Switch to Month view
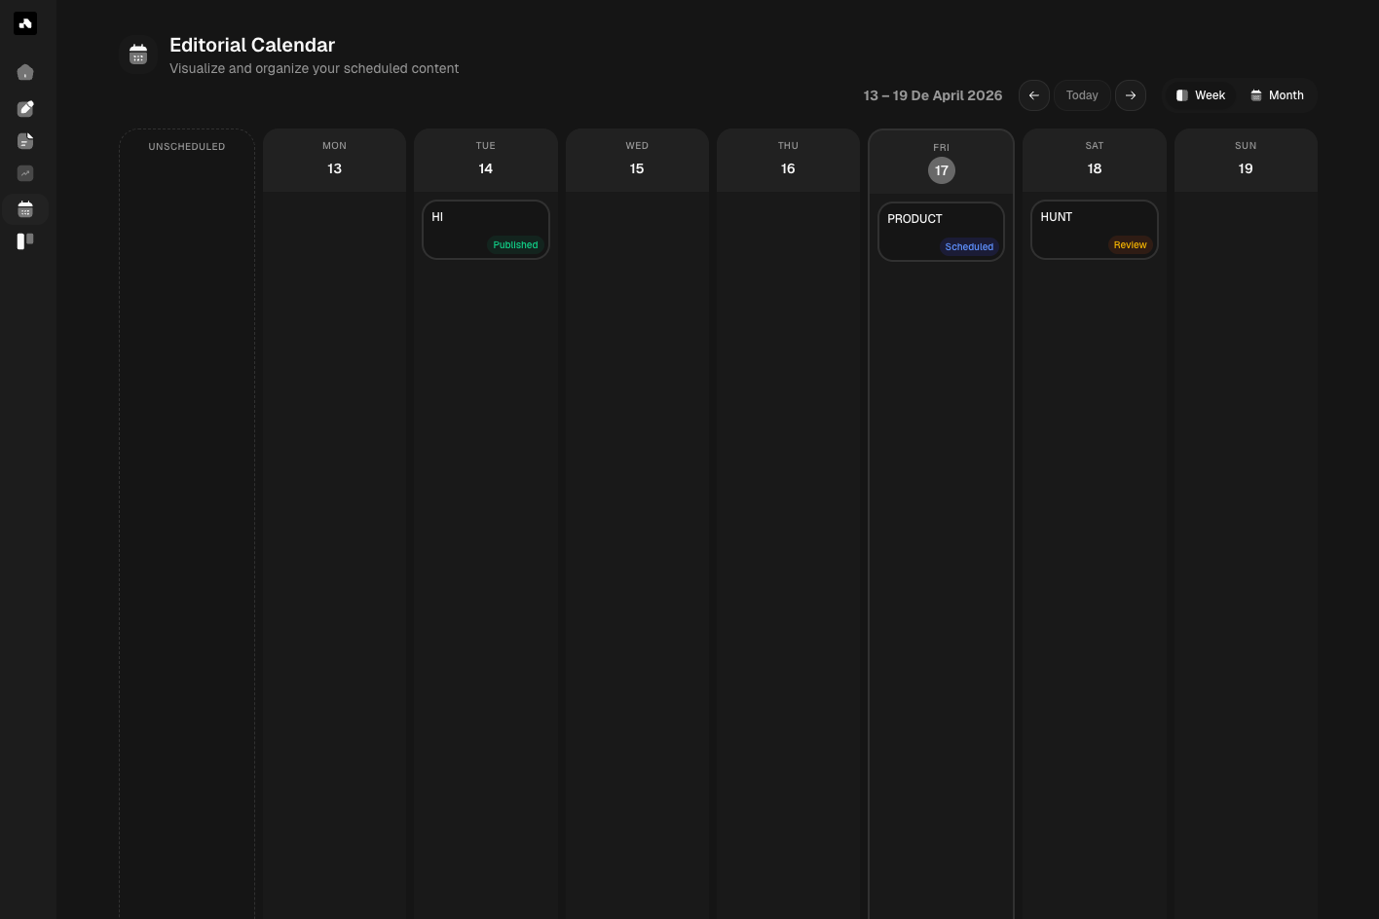Screen dimensions: 1379x919 pos(1277,95)
